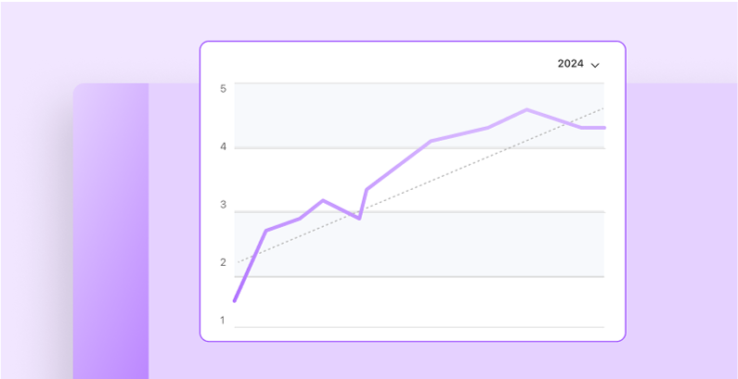Click the chart's bottom baseline at 1
This screenshot has height=379, width=738.
click(418, 327)
